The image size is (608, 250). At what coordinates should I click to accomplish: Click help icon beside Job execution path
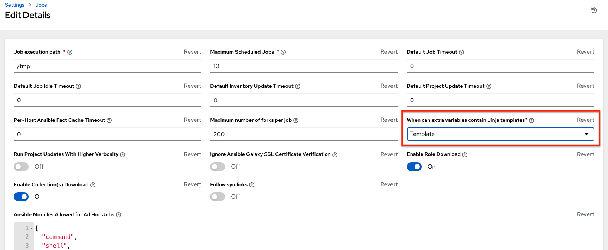pyautogui.click(x=70, y=52)
